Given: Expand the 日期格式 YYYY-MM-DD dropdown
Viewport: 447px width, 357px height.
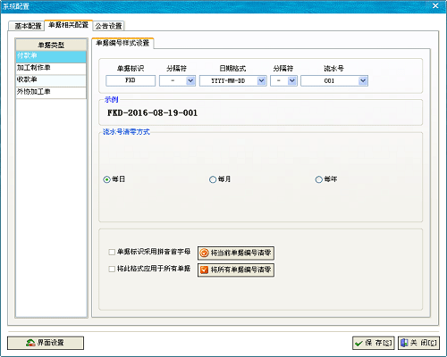Looking at the screenshot, I should pyautogui.click(x=261, y=80).
